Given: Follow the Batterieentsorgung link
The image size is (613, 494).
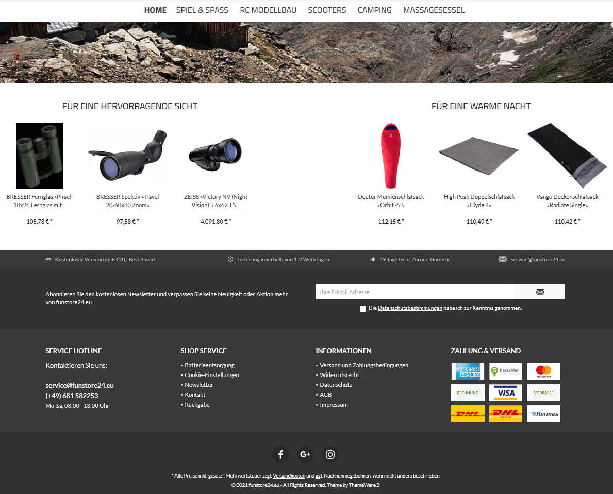Looking at the screenshot, I should [209, 365].
